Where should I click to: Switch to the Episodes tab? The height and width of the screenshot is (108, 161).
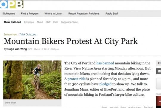tap(29, 22)
